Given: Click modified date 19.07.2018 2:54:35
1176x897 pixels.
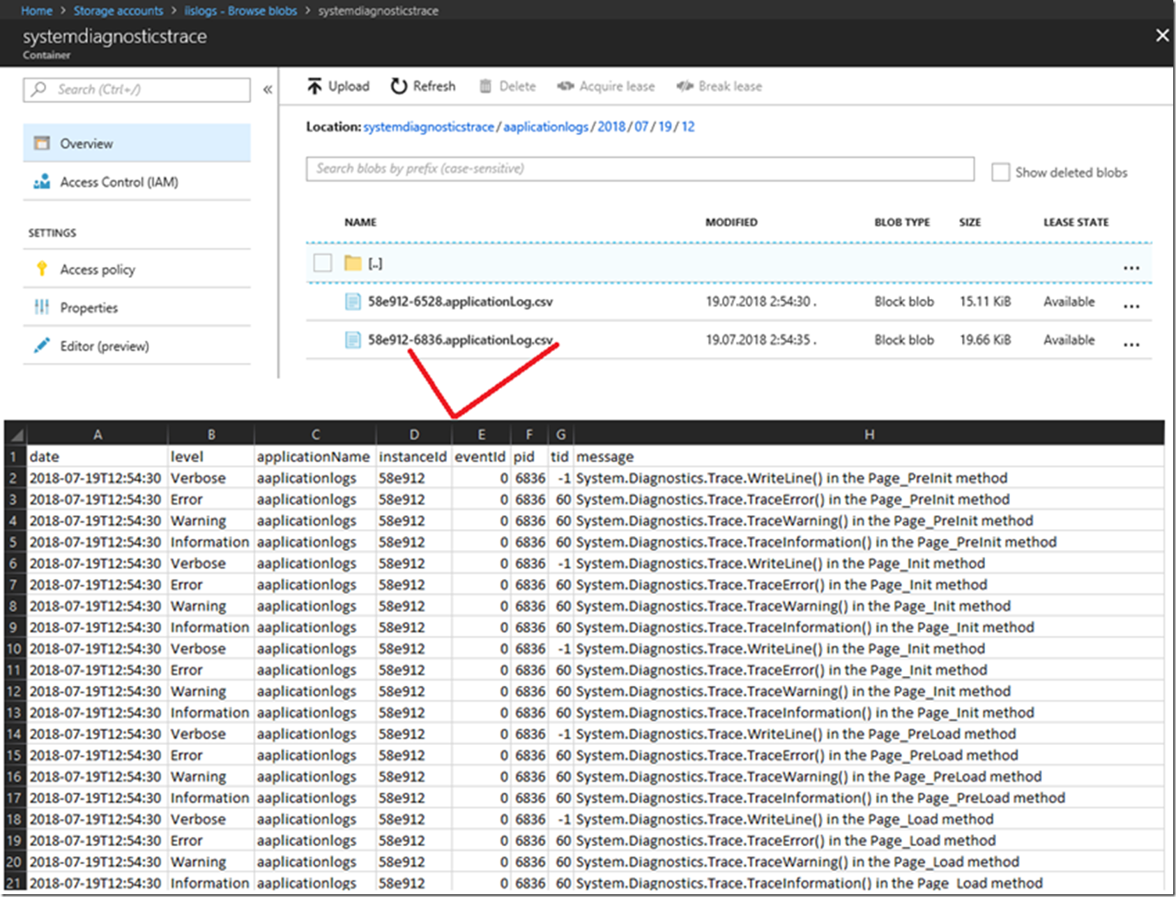Looking at the screenshot, I should (760, 339).
